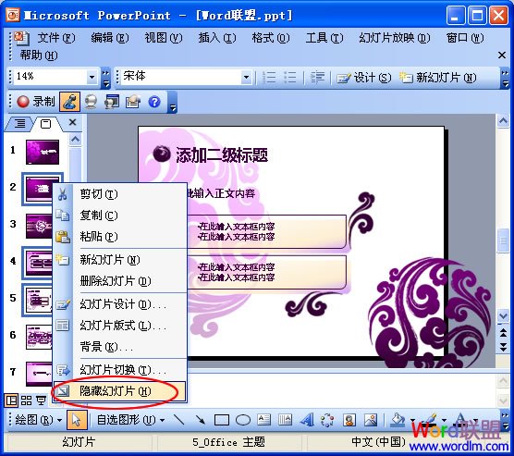Select the Rectangle shape tool
Screen dimensions: 514x456
[x=222, y=420]
